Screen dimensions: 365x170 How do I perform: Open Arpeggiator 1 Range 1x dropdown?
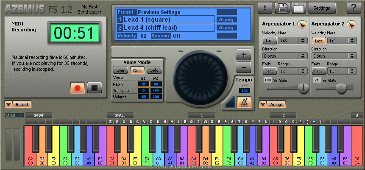(293, 71)
